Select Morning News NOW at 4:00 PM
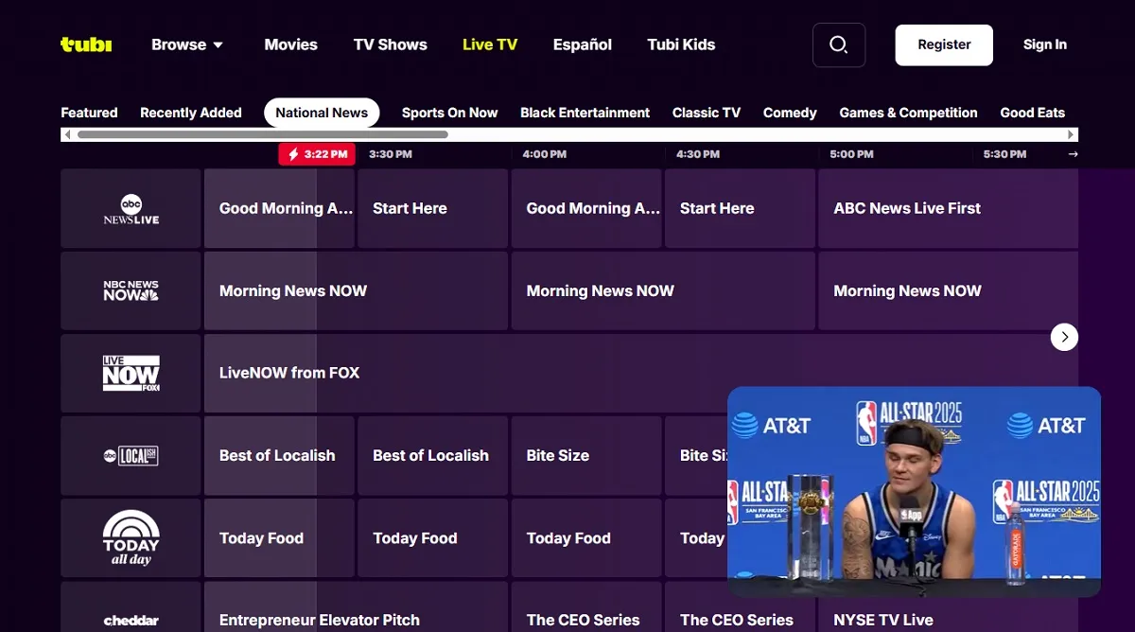Screen dimensions: 1135x632 pos(663,290)
